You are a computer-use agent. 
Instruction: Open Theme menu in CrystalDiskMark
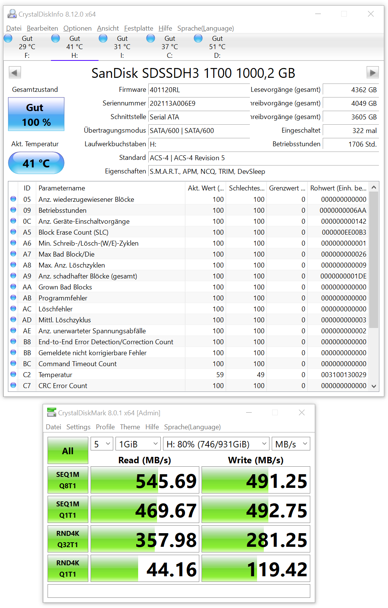[x=130, y=427]
